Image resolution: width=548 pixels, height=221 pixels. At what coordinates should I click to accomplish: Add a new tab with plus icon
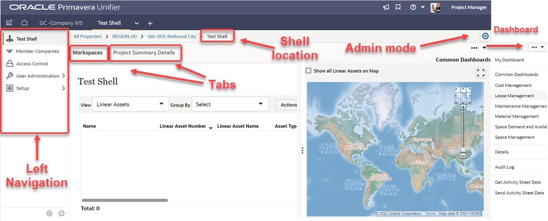click(150, 23)
